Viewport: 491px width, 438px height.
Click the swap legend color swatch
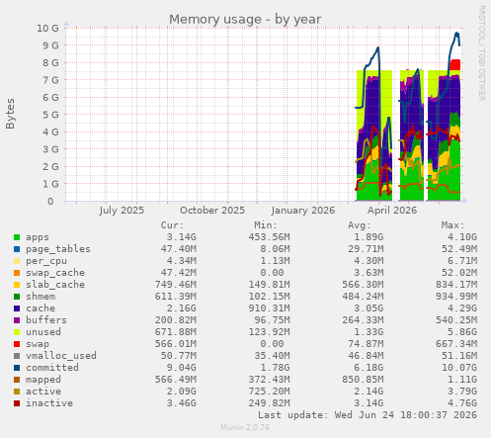pos(17,344)
